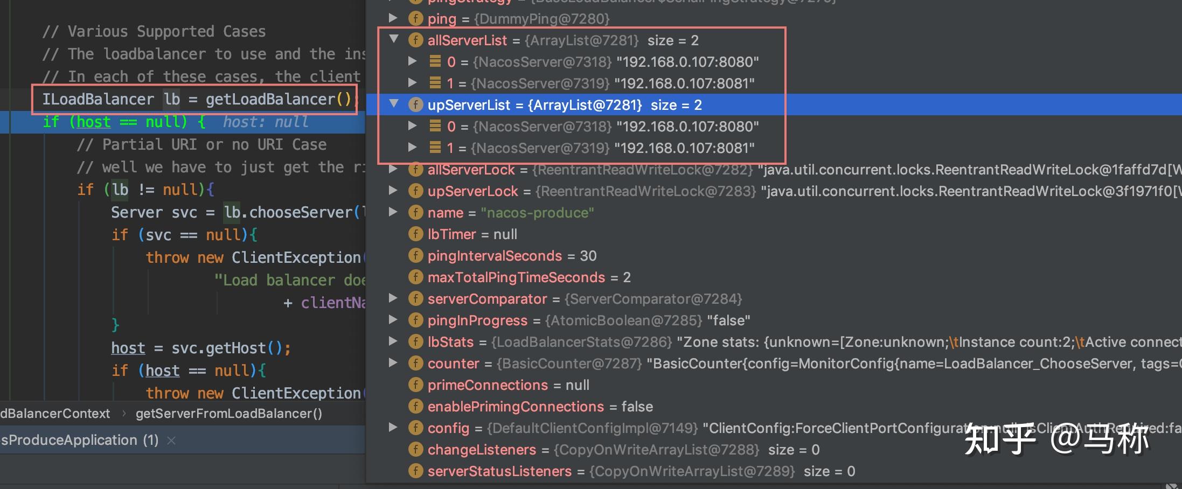Expand the lbStats LoadBalancerStats node
This screenshot has height=489, width=1182.
(393, 341)
